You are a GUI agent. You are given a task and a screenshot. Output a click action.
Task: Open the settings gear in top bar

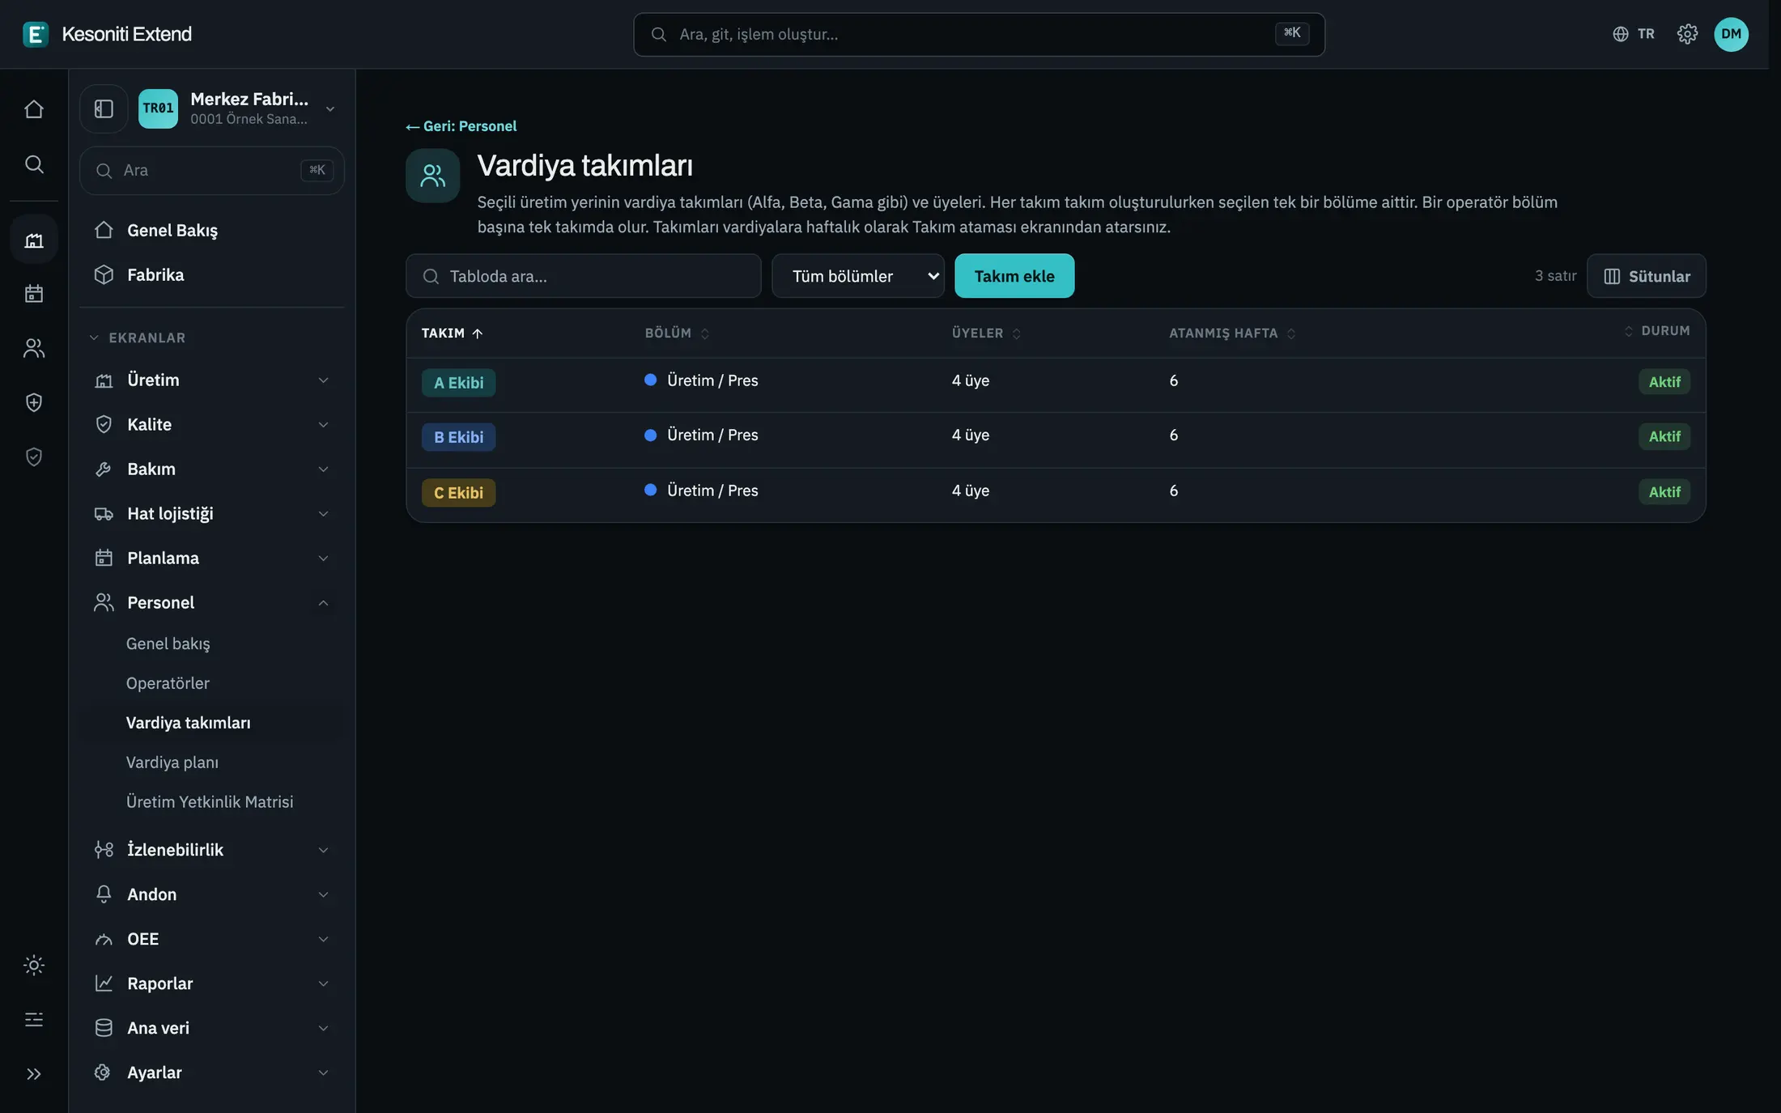(x=1687, y=34)
